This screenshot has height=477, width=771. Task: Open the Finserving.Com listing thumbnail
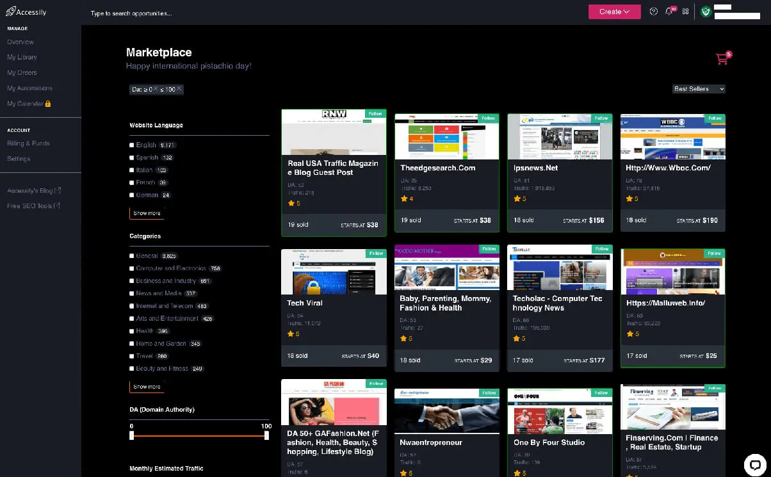click(673, 407)
